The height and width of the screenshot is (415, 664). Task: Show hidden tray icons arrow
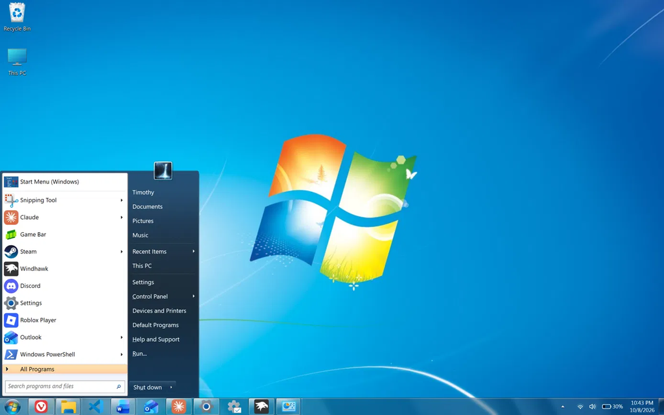563,407
